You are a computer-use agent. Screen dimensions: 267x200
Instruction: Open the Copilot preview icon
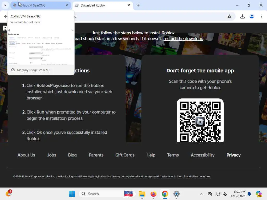click(x=259, y=194)
